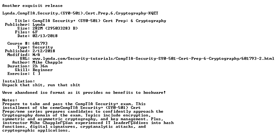Click the Files value 6F
This screenshot has height=136, width=277.
click(x=35, y=32)
